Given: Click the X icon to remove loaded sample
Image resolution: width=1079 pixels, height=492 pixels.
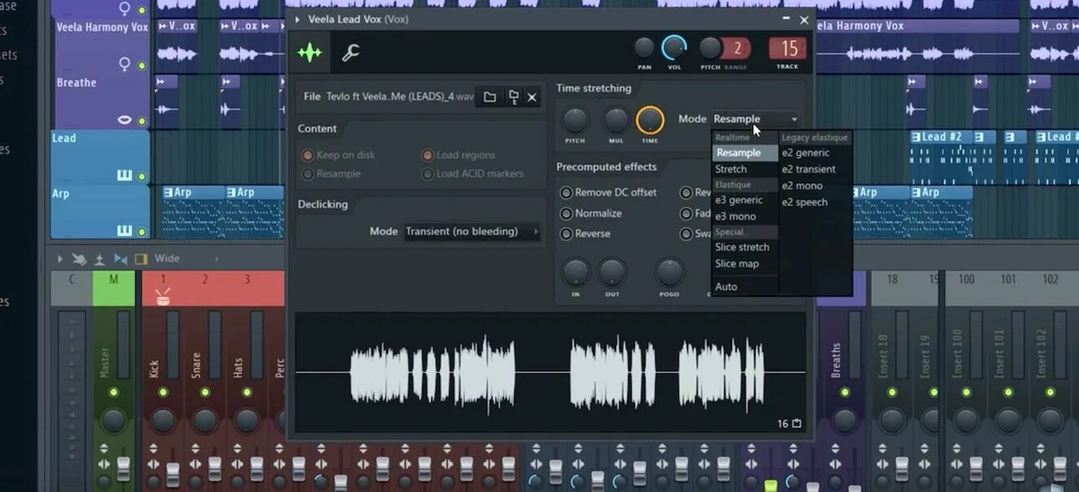Looking at the screenshot, I should click(x=531, y=97).
